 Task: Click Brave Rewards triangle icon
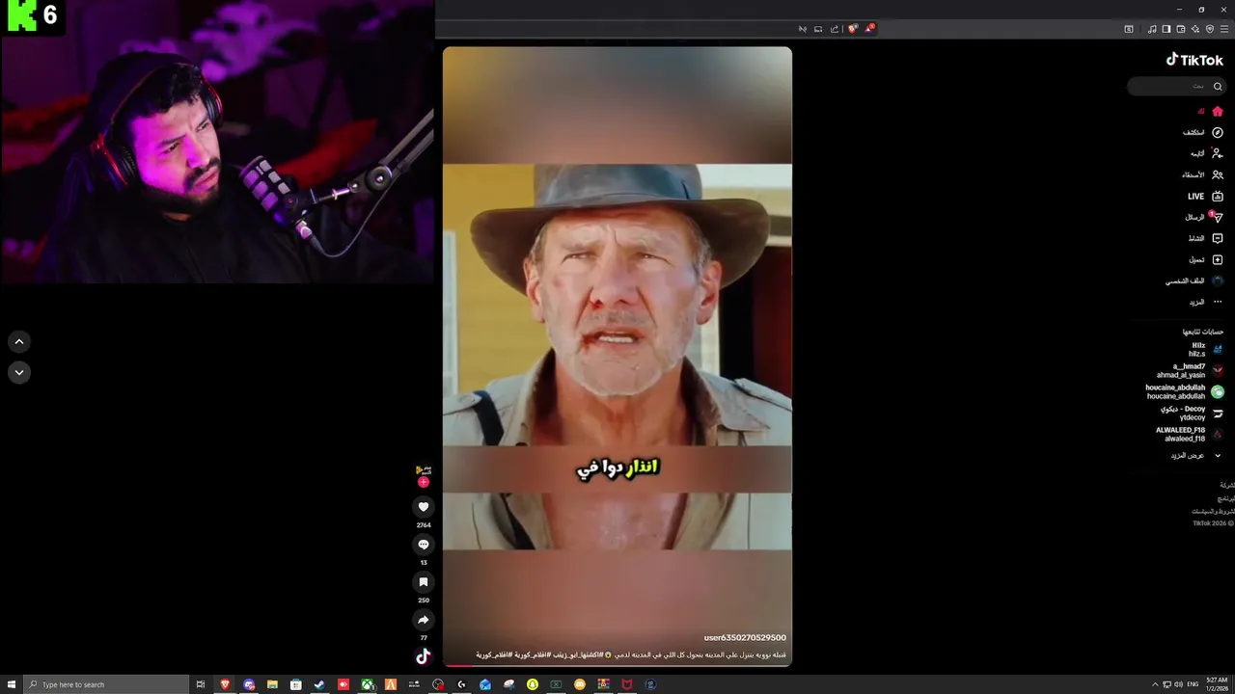(x=869, y=29)
